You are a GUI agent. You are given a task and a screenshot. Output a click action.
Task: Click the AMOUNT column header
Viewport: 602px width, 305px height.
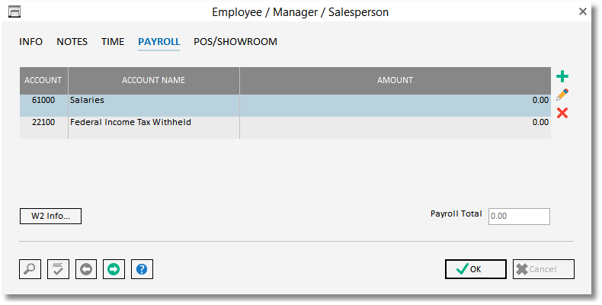[395, 80]
